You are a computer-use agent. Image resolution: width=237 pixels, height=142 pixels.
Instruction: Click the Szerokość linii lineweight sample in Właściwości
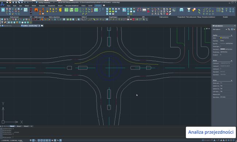pos(223,49)
